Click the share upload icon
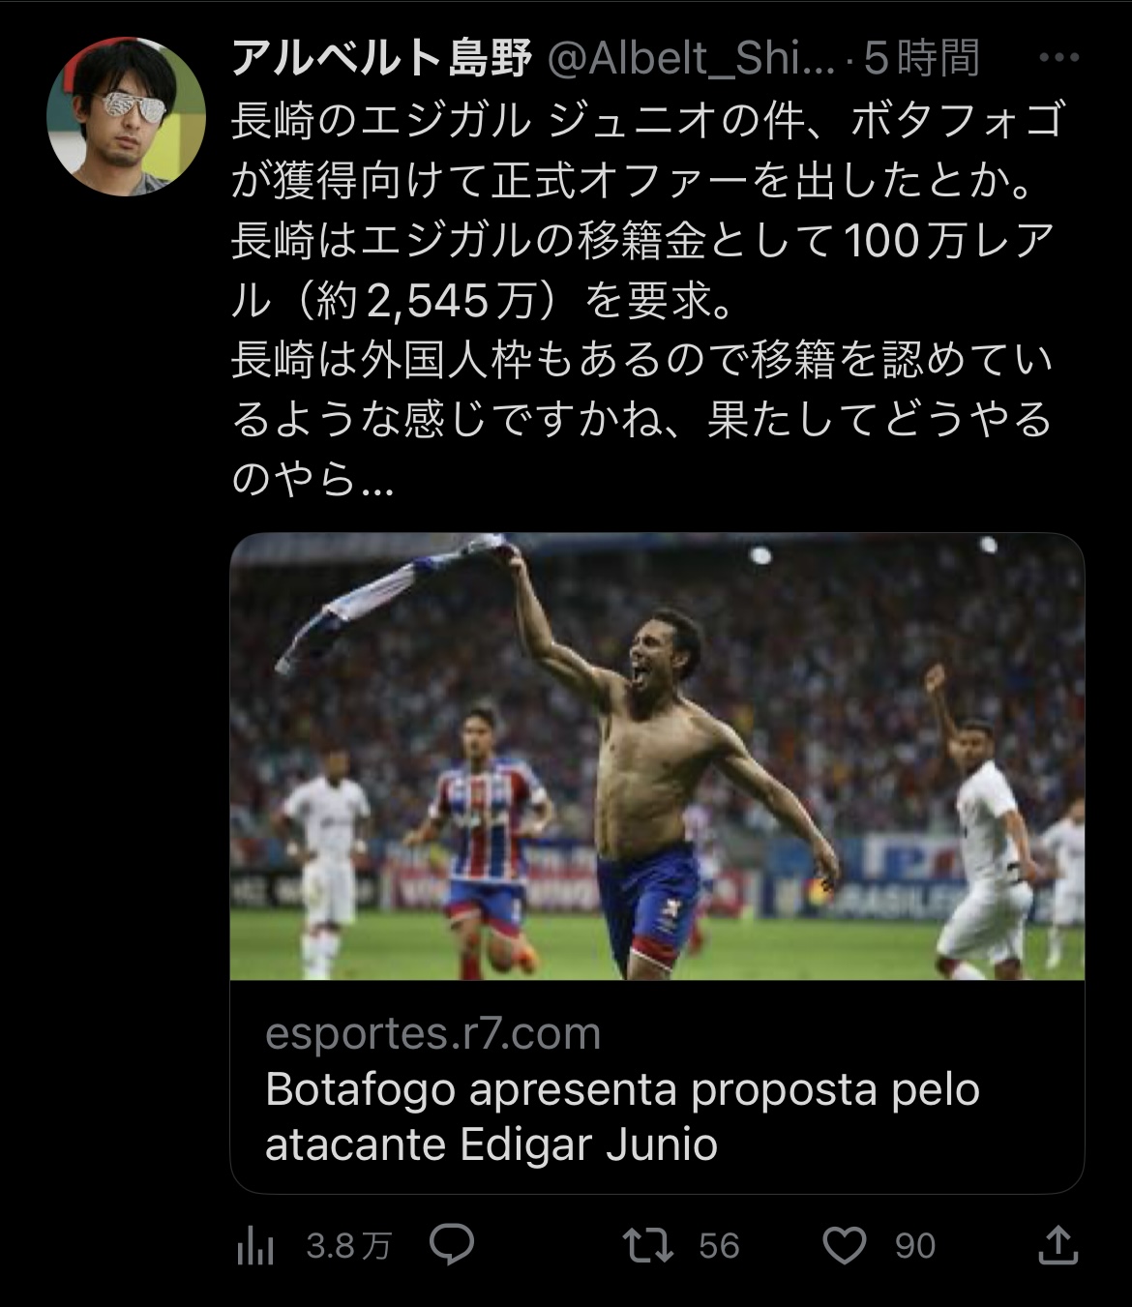 [x=1058, y=1245]
